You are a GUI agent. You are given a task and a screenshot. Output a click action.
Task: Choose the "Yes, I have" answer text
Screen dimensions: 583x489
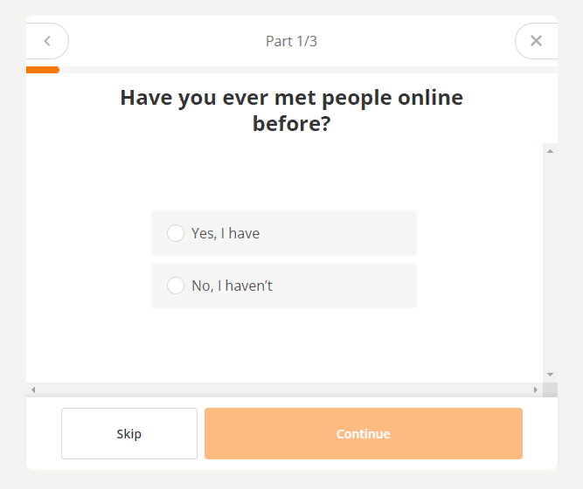pyautogui.click(x=226, y=233)
